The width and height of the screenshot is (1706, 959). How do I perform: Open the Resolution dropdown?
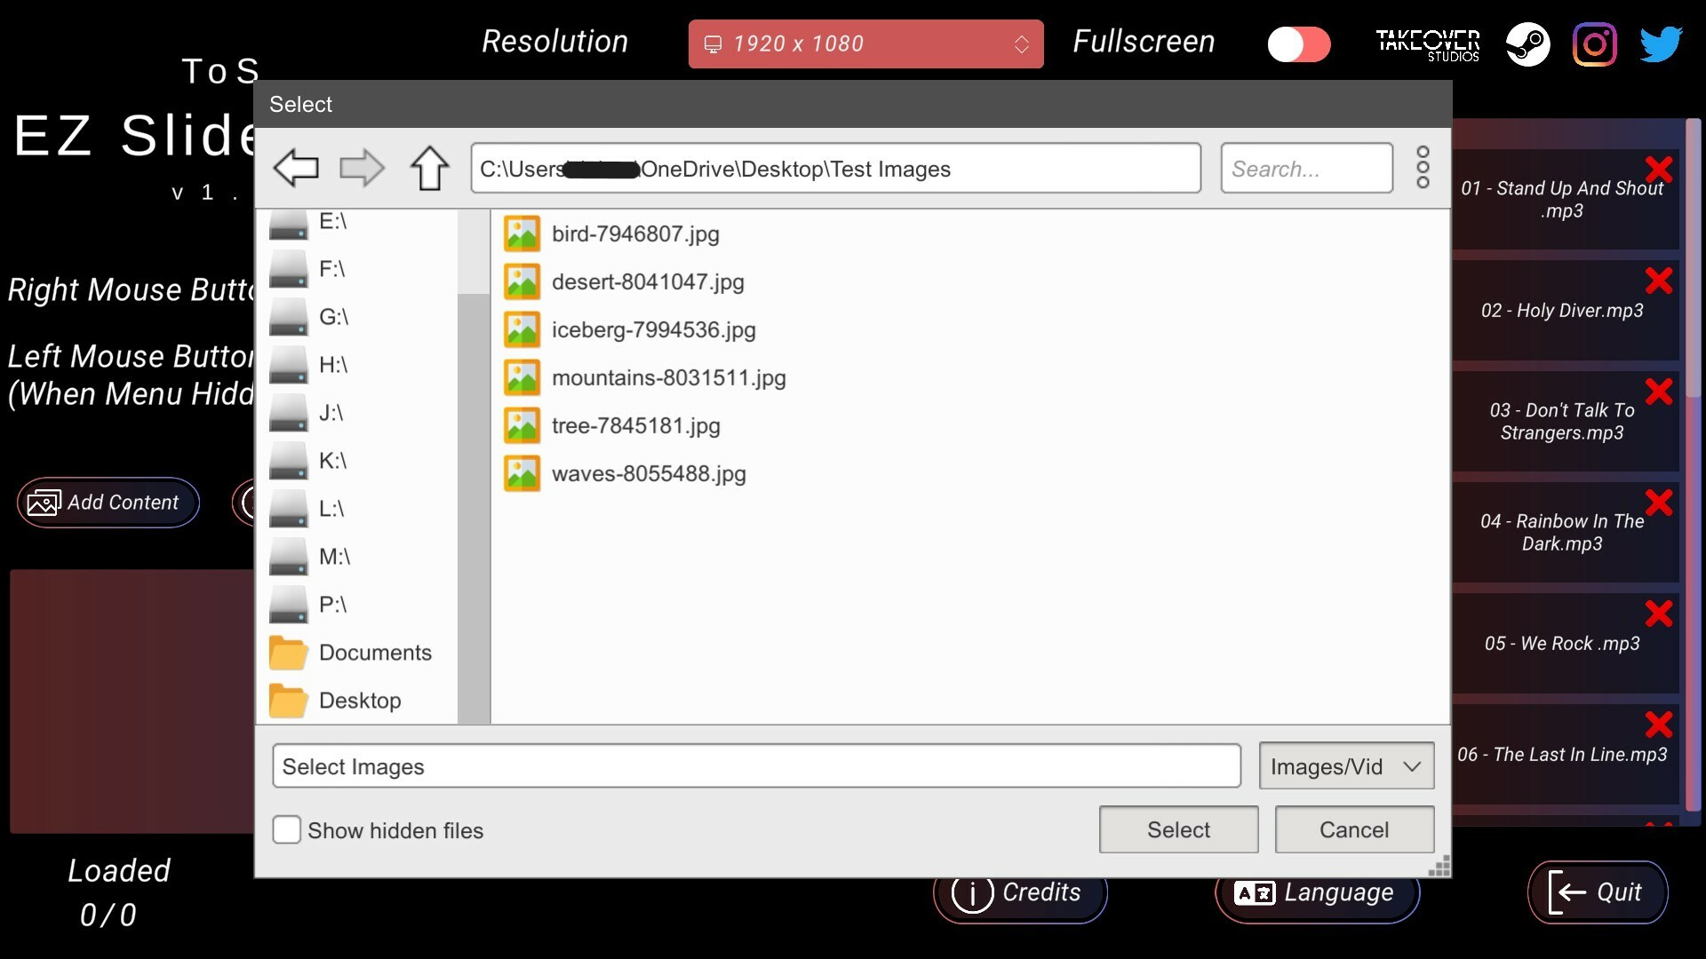pyautogui.click(x=865, y=44)
